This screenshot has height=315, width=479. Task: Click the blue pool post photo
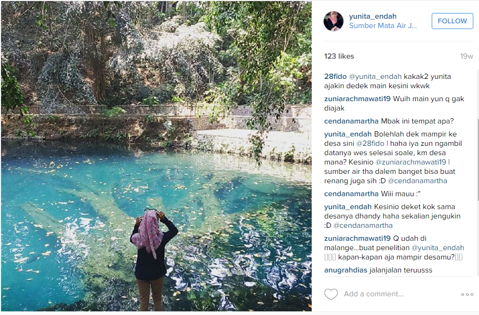(x=156, y=156)
